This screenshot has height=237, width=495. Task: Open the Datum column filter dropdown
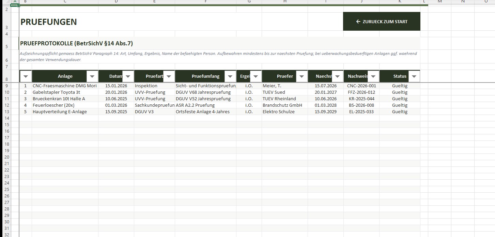point(128,76)
